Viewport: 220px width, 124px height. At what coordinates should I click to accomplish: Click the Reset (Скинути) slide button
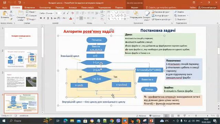pos(31,15)
